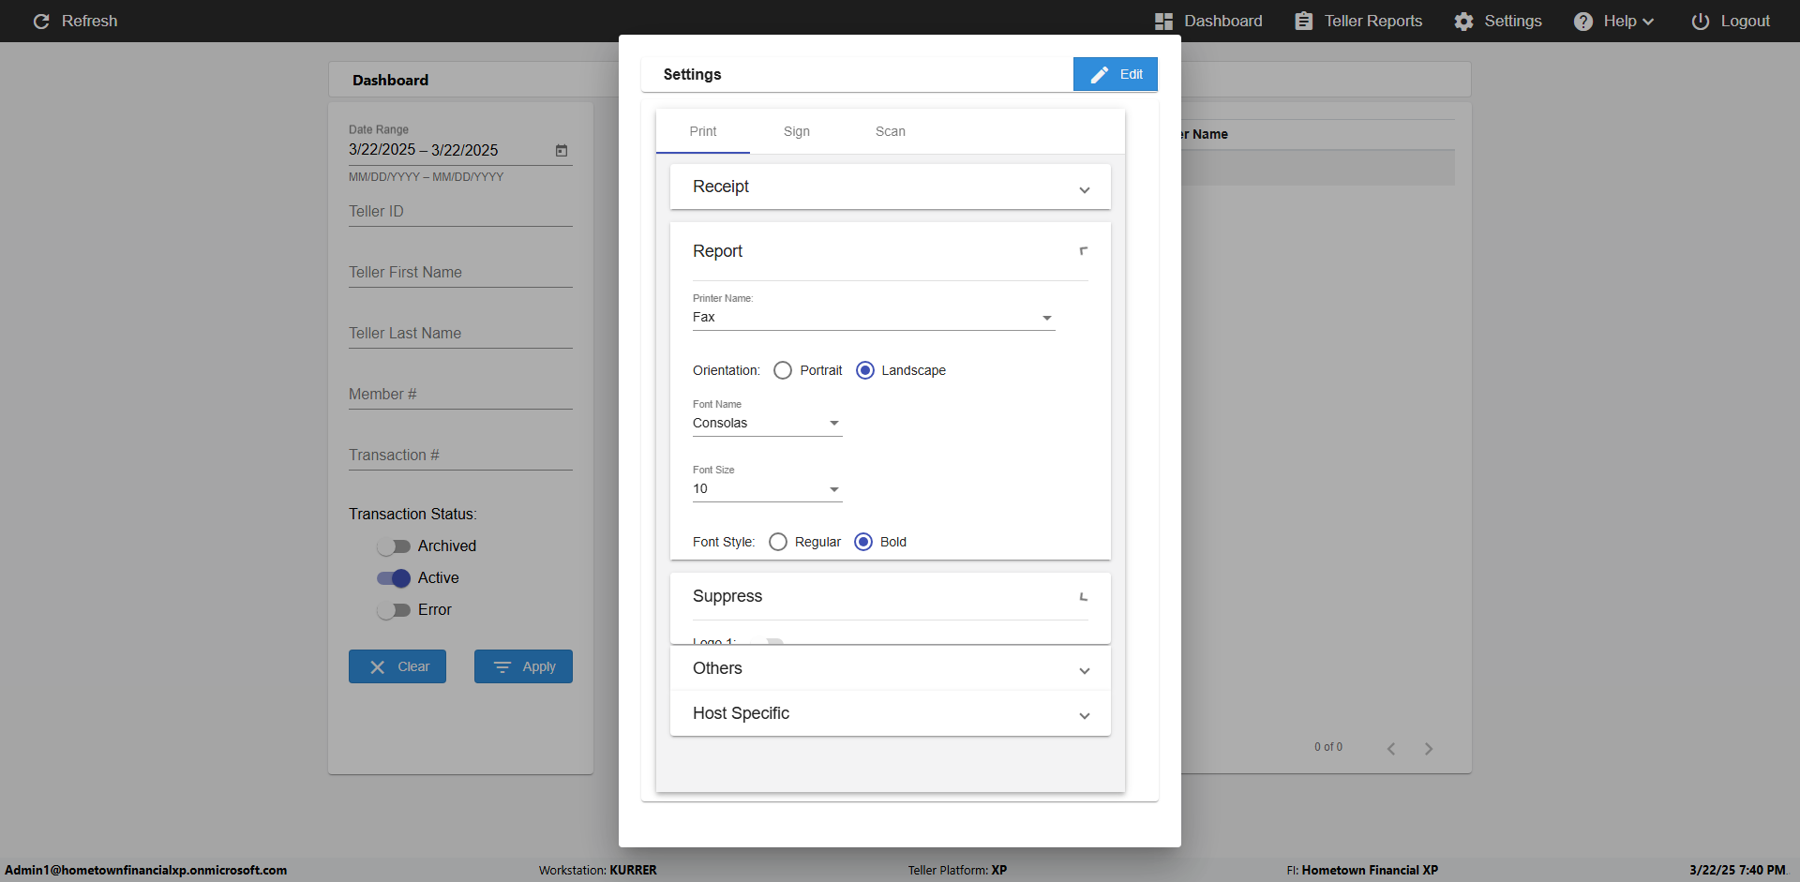Click the Edit button in Settings
Image resolution: width=1800 pixels, height=882 pixels.
1116,74
